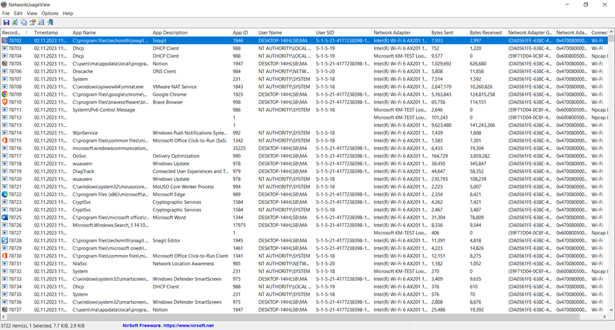Click the Microsoft Edge icon in record 78722
The height and width of the screenshot is (330, 615).
click(5, 194)
